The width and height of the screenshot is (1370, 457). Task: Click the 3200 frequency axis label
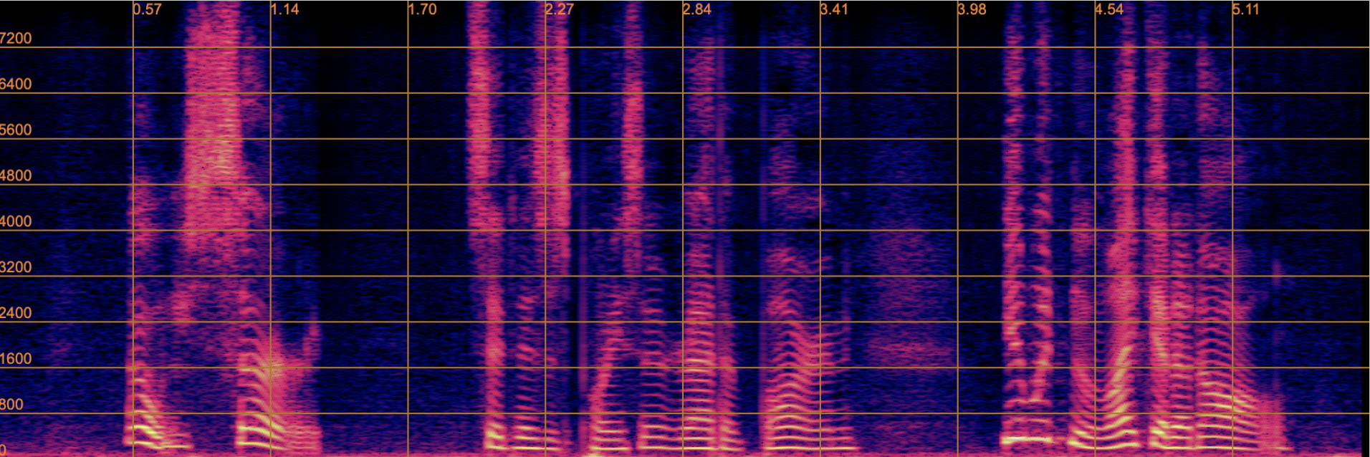click(16, 268)
